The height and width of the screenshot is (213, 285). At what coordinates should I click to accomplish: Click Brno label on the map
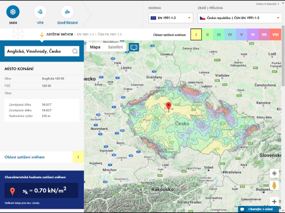(x=213, y=137)
